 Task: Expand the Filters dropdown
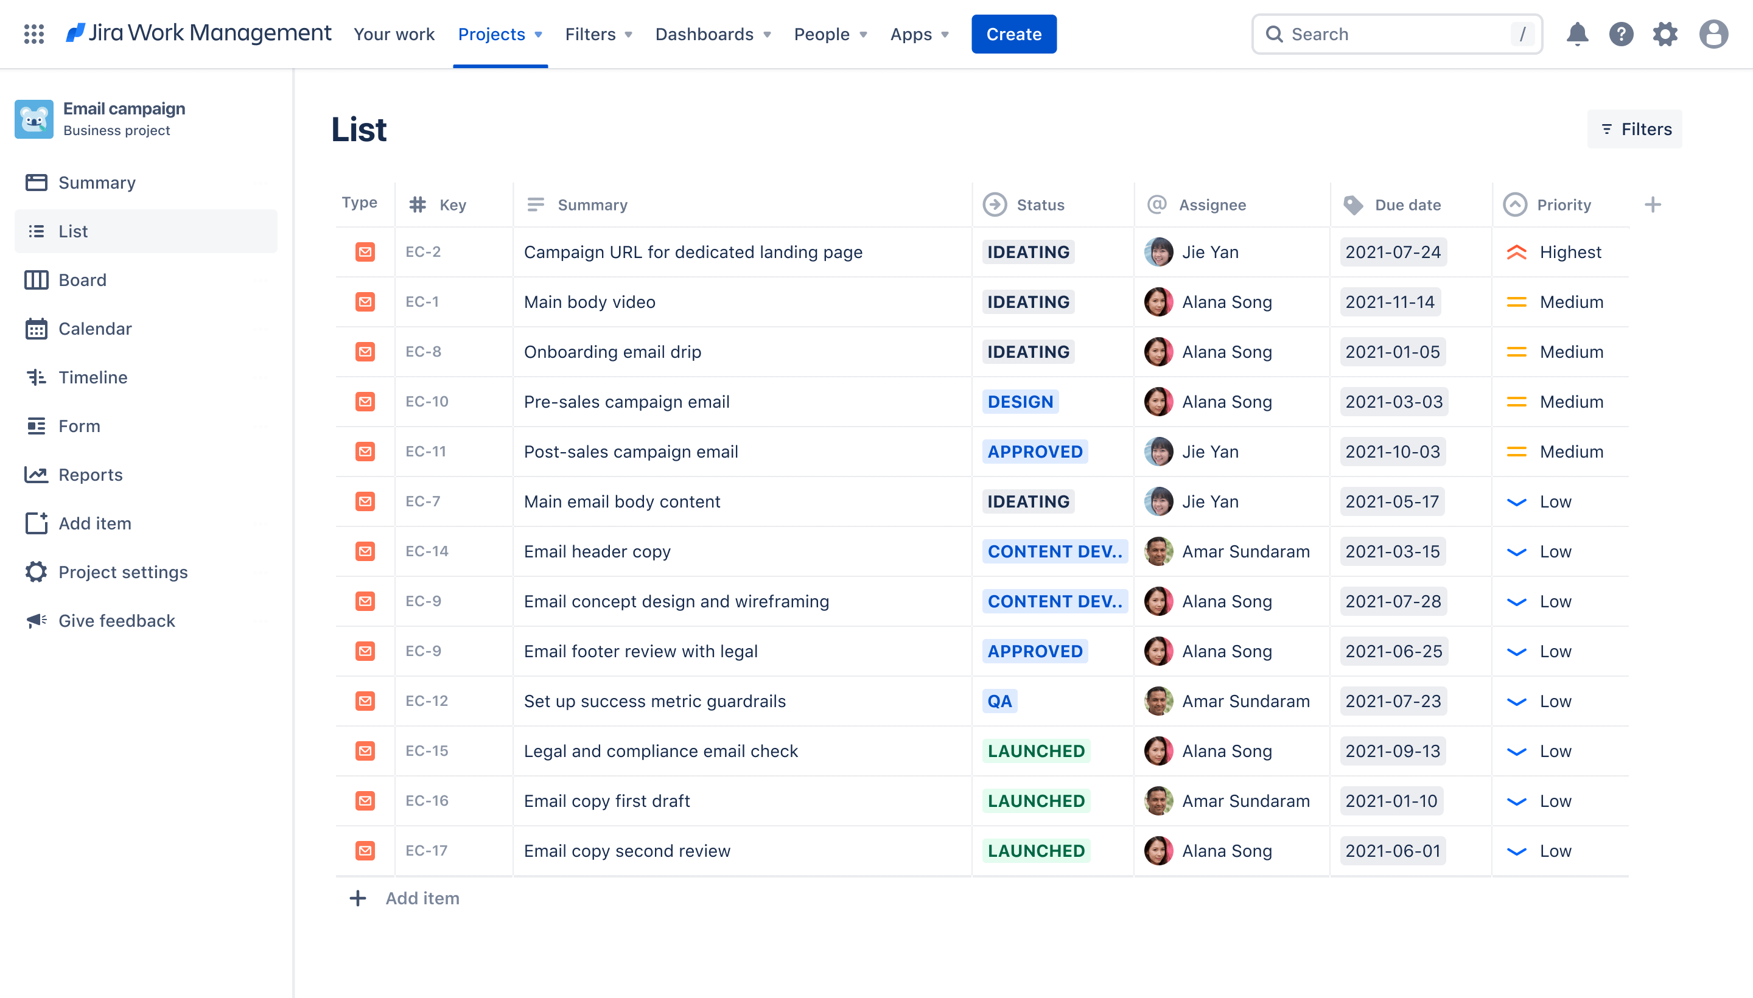click(x=598, y=33)
